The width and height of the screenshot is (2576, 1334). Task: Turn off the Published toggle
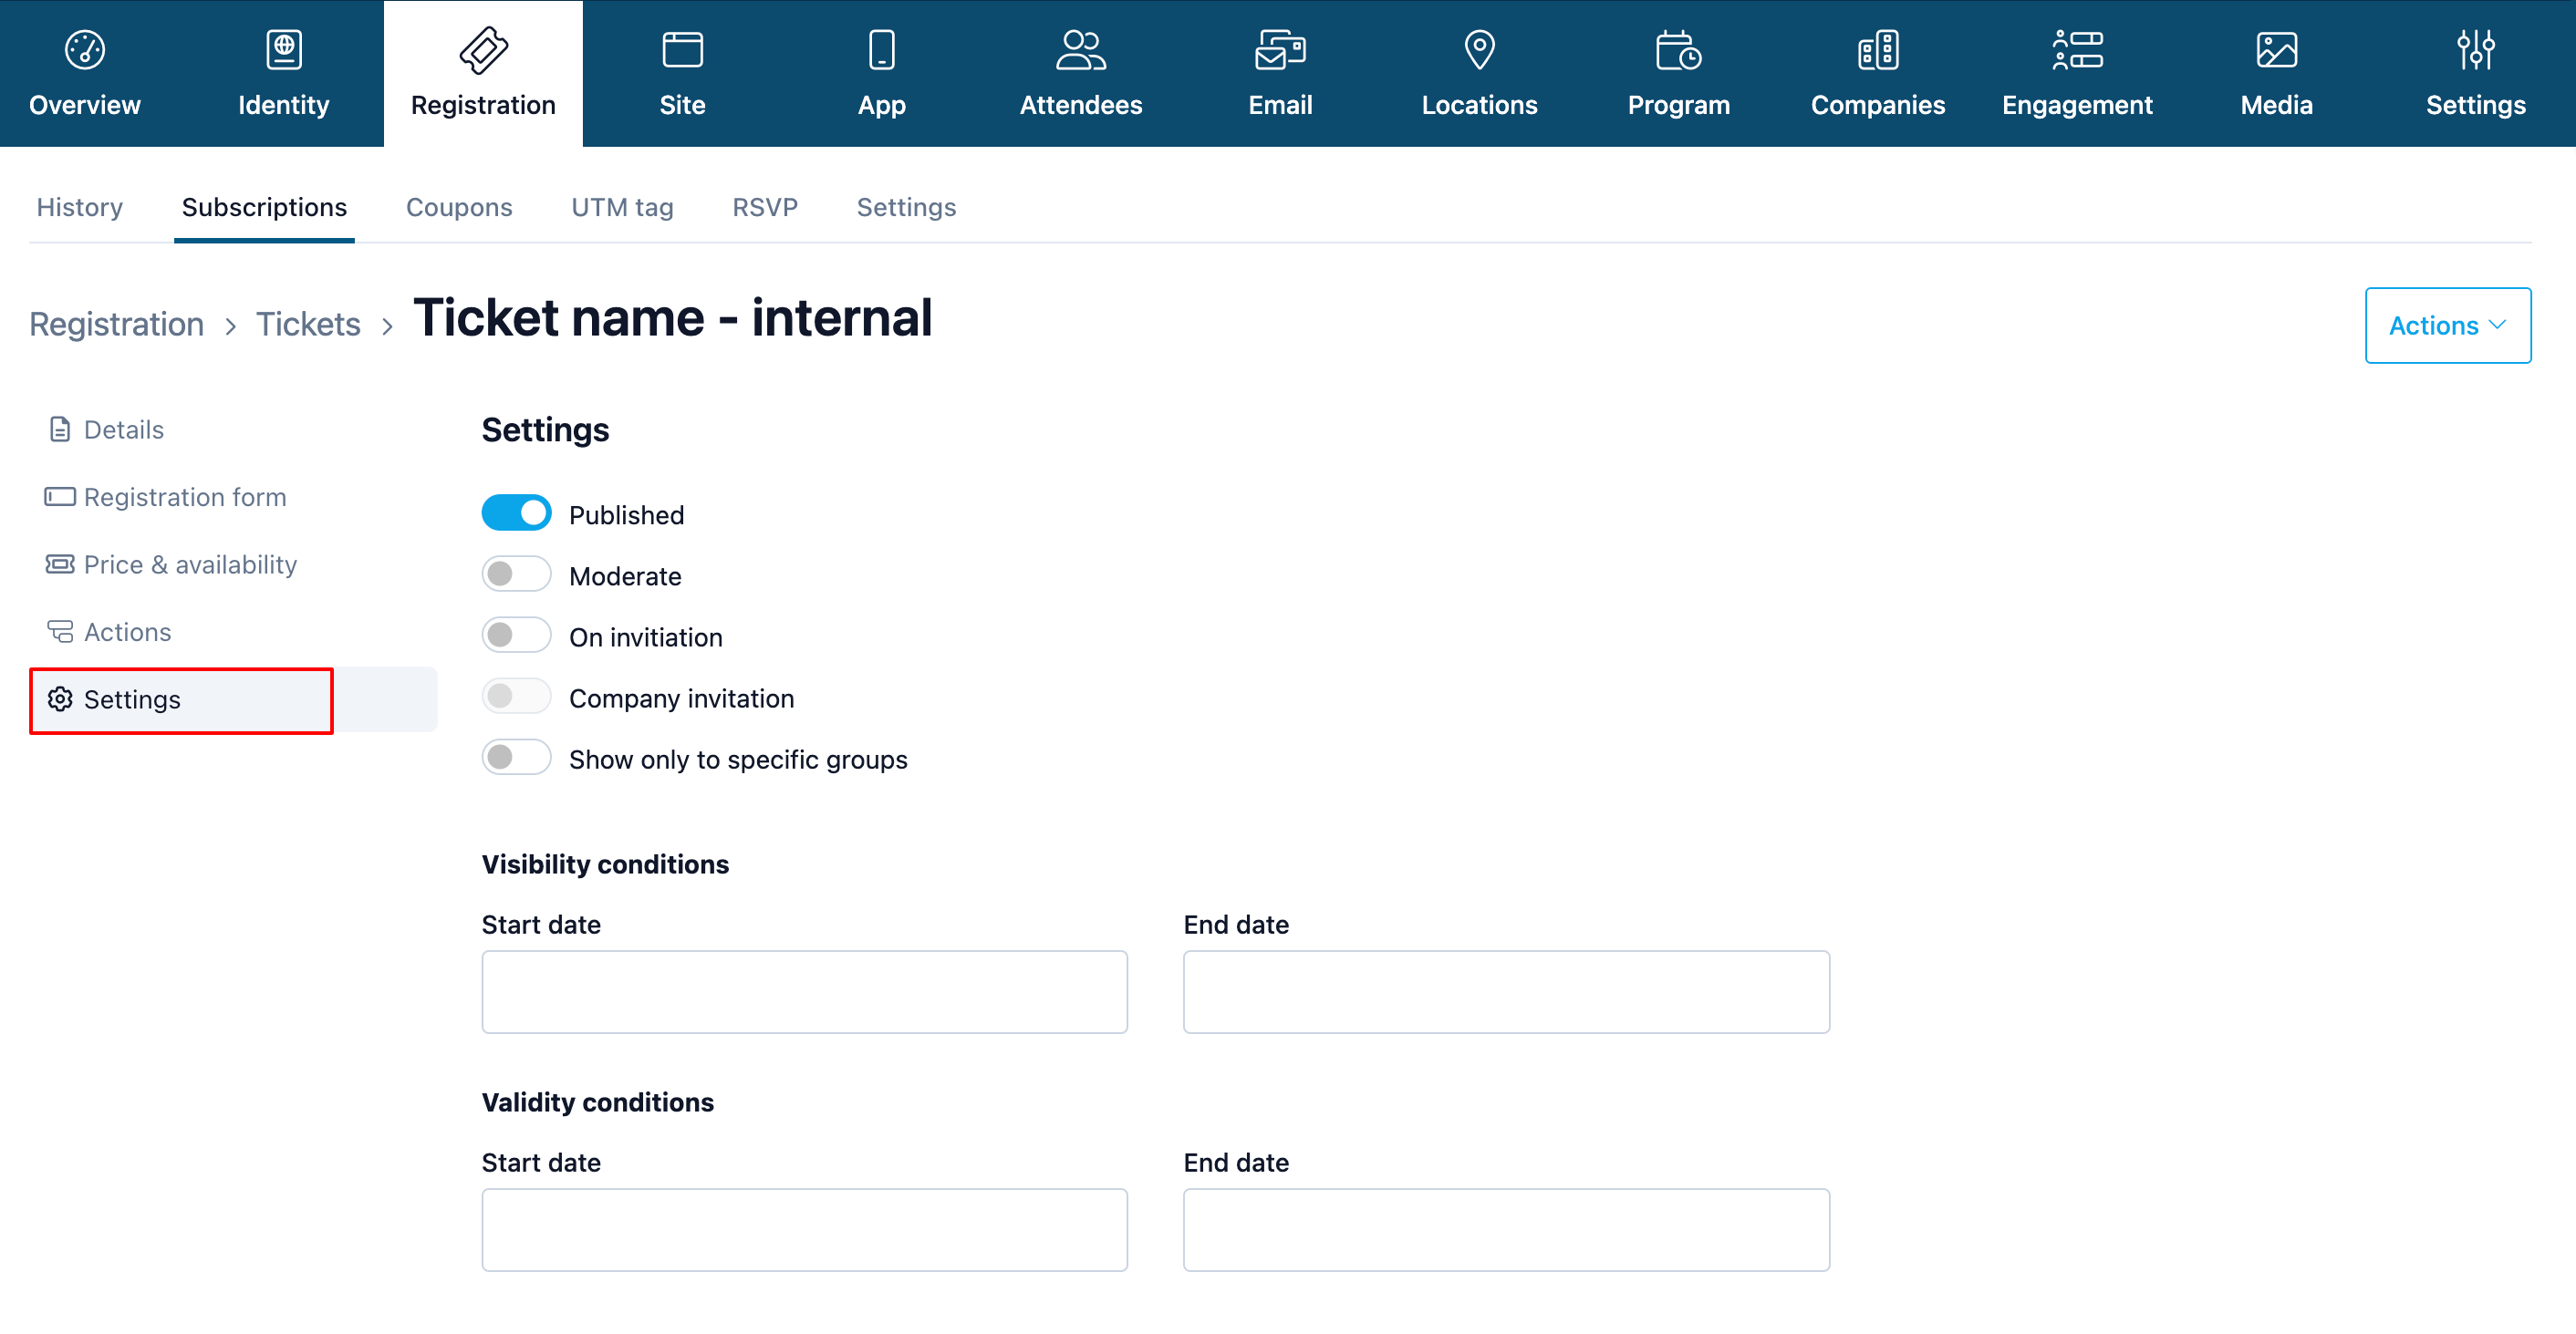516,513
